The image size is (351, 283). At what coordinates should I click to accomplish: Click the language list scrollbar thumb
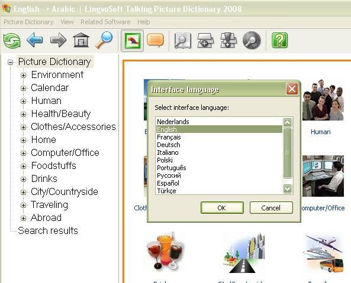[x=288, y=153]
